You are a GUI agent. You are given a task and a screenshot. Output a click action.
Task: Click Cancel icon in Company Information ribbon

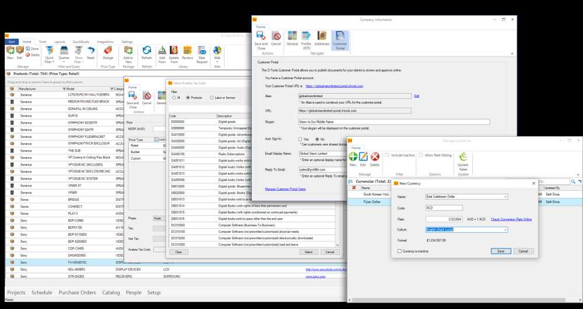point(276,38)
